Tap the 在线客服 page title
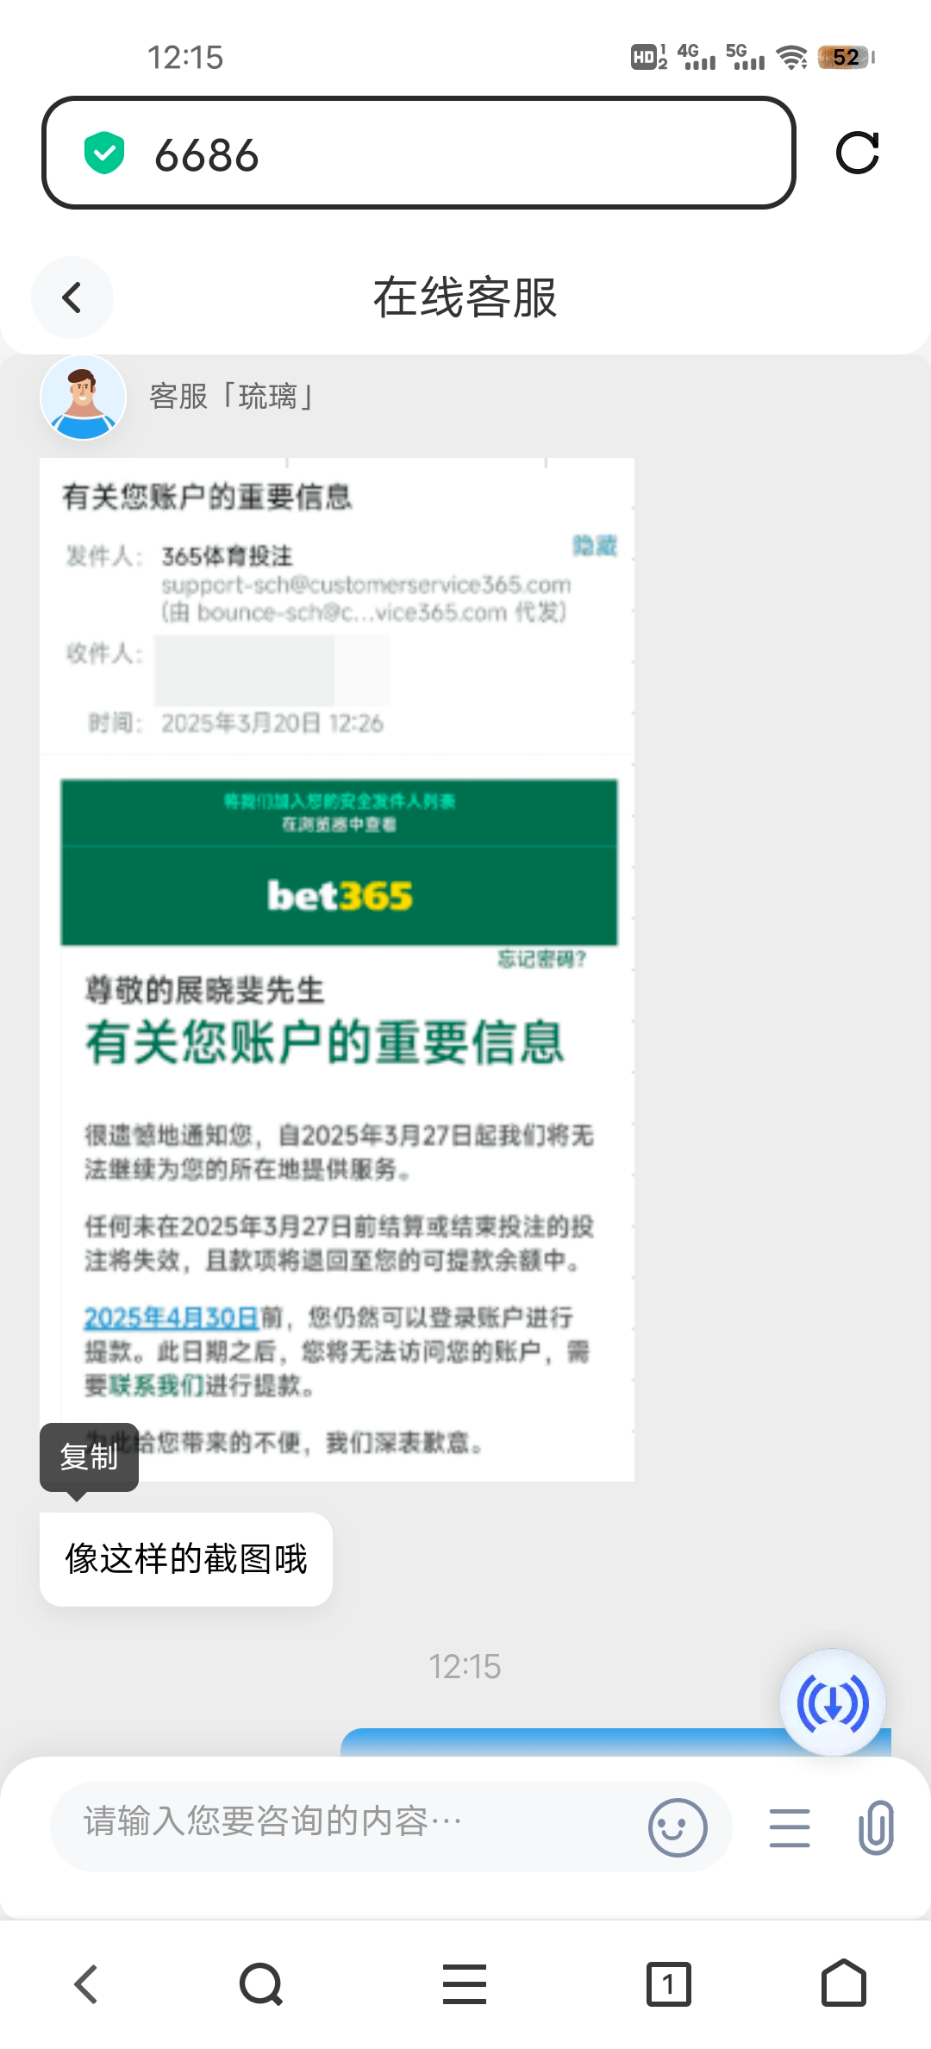This screenshot has height=2049, width=931. (465, 298)
